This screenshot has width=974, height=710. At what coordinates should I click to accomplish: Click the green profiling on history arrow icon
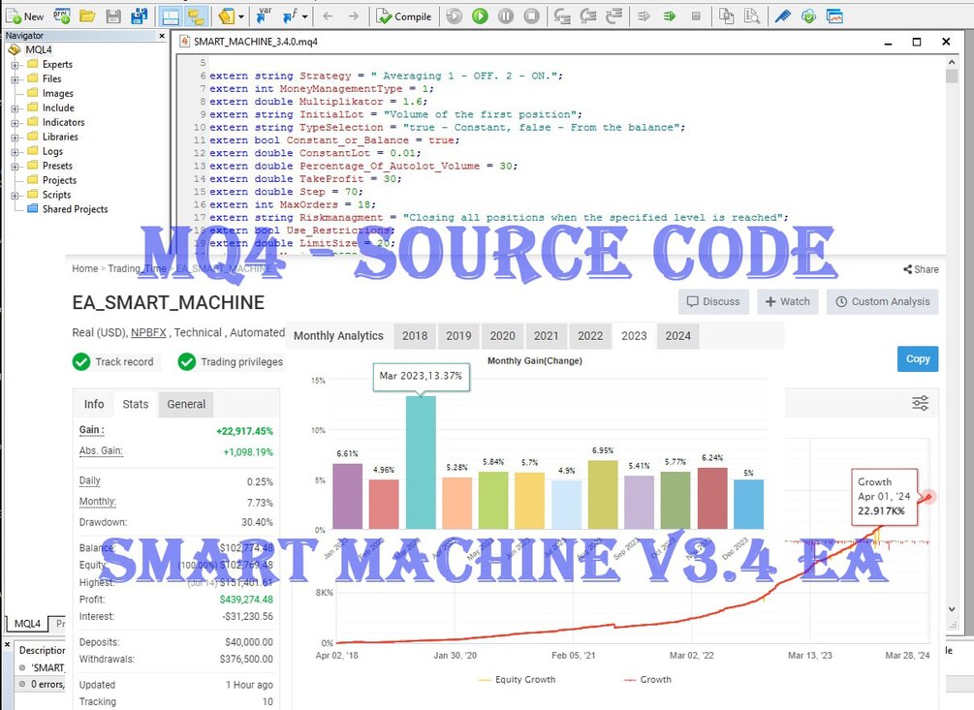tap(669, 16)
